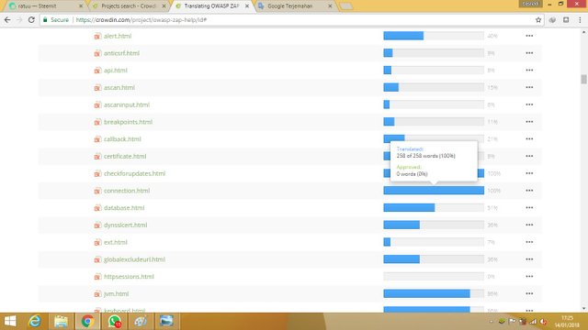Image resolution: width=588 pixels, height=330 pixels.
Task: Launch Internet Explorer from the taskbar
Action: coord(35,322)
